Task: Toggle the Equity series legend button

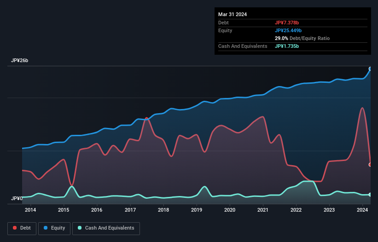Action: click(54, 228)
